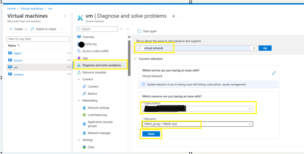The height and width of the screenshot is (154, 304).
Task: Open the Disks item
Action: pos(91,147)
